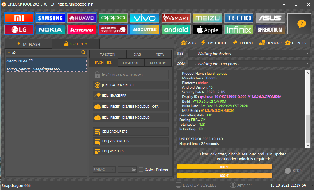Viewport: 314px width, 190px height.
Task: Choose the Apple brand logo
Action: point(207,30)
